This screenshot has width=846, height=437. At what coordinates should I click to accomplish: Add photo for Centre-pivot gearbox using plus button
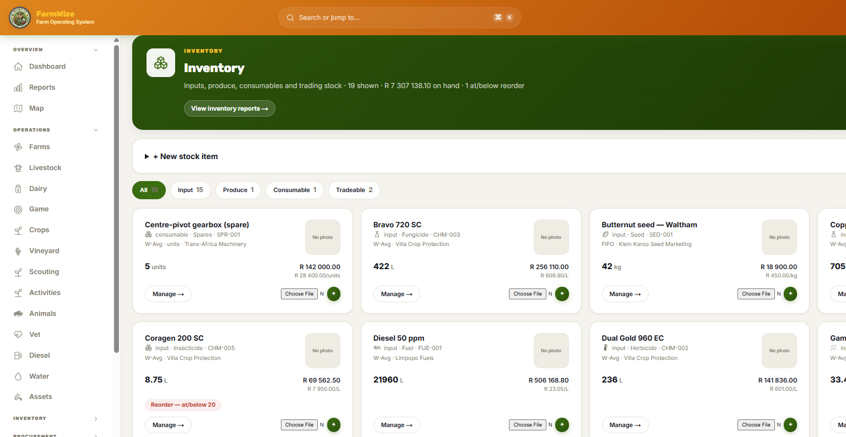334,294
